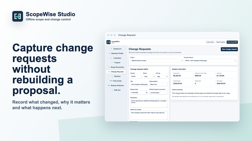Go to Print Center
The image size is (252, 141).
116,81
